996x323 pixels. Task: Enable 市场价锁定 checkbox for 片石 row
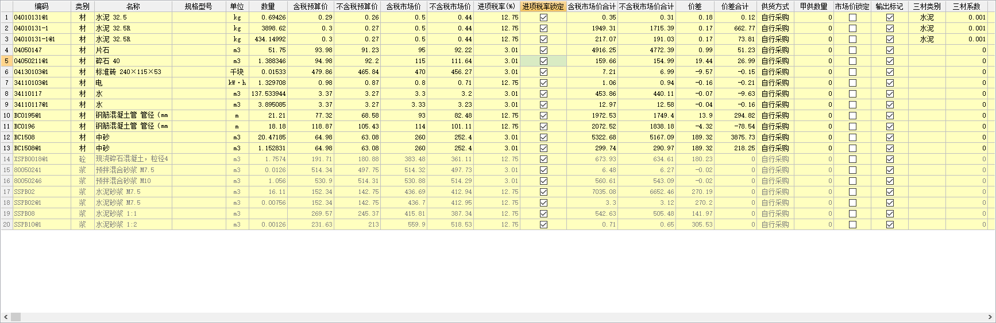[x=852, y=50]
